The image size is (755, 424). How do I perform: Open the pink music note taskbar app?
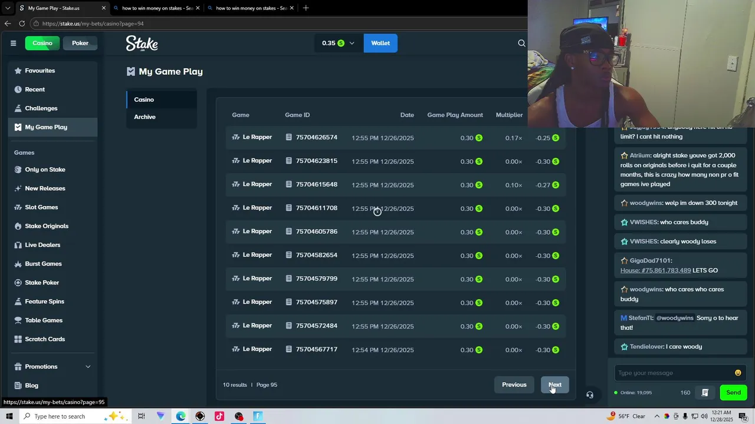click(x=219, y=416)
